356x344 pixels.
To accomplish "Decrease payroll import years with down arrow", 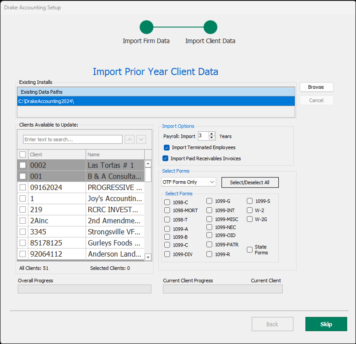I will (211, 138).
